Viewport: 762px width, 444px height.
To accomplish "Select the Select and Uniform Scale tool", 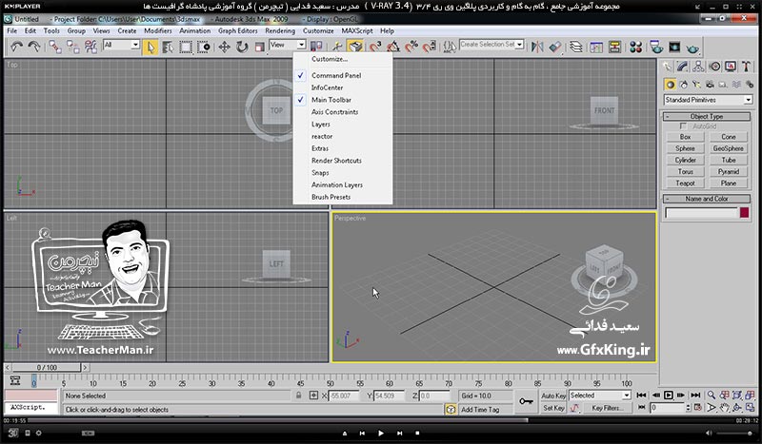I will (x=259, y=47).
